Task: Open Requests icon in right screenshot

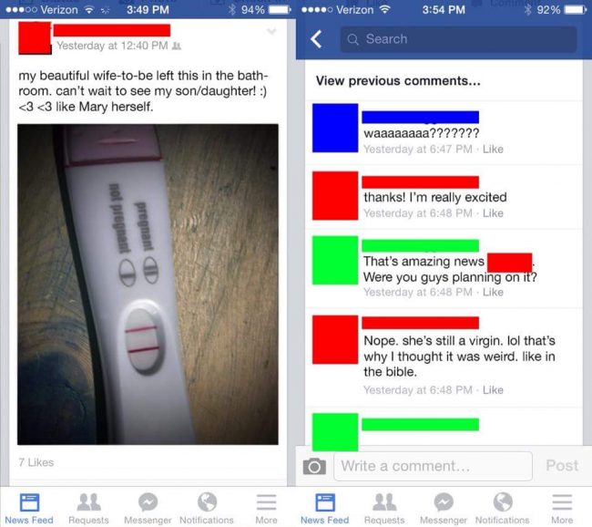Action: pos(384,509)
